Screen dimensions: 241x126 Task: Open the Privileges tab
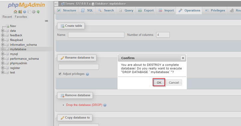coord(215,10)
